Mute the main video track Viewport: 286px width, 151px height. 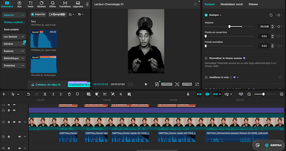(x=19, y=122)
